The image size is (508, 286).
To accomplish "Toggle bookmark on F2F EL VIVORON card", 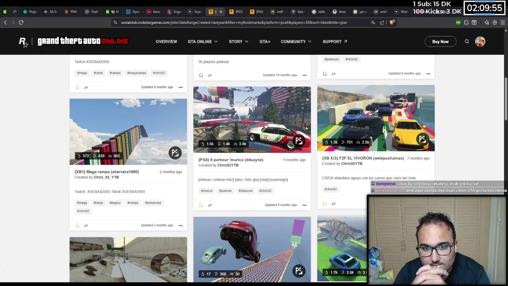I will pos(325,204).
